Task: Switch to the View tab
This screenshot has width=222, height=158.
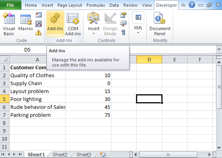Action: (147, 5)
